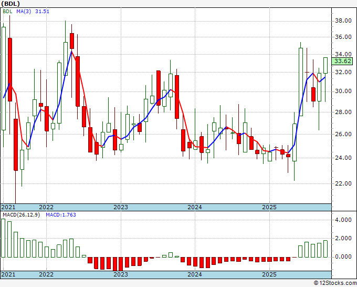Click the 30.00 price axis label
This screenshot has width=357, height=287.
point(343,91)
